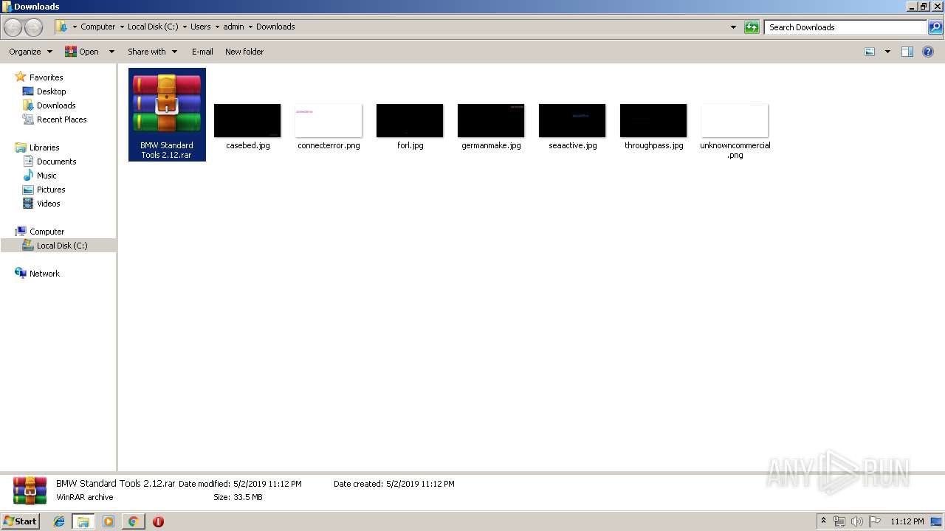This screenshot has height=531, width=945.
Task: Open Music library
Action: pos(47,176)
